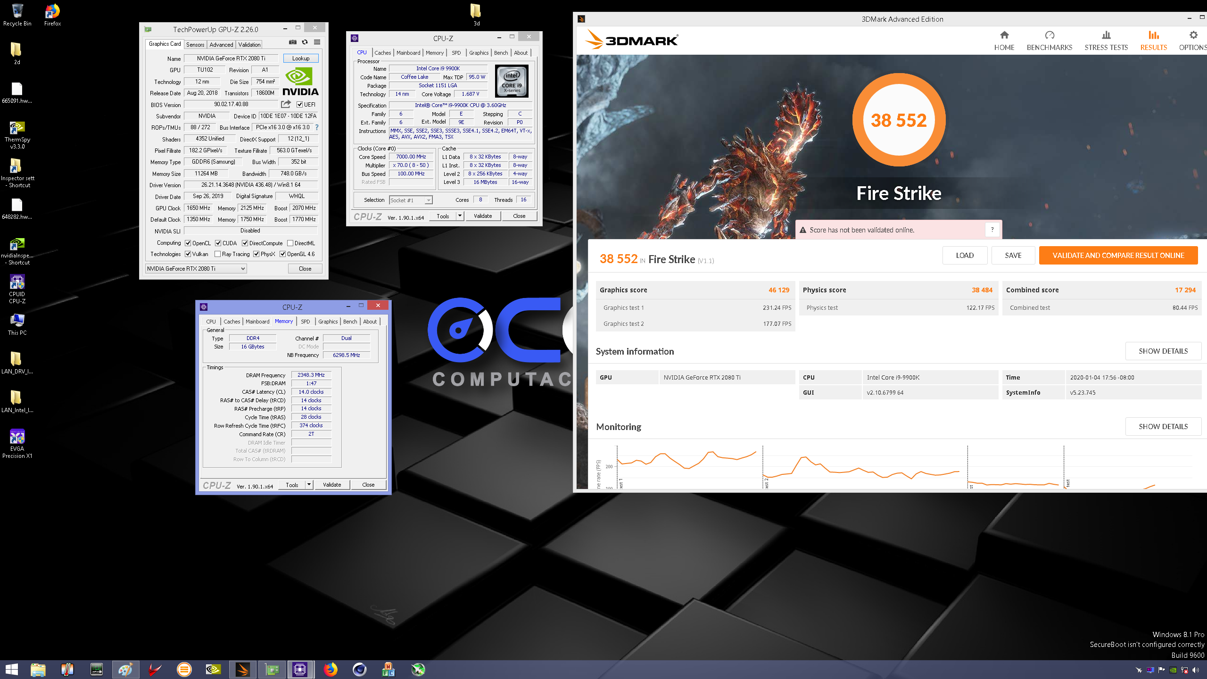Toggle the Ray Tracing checkbox
This screenshot has width=1207, height=679.
(x=218, y=254)
